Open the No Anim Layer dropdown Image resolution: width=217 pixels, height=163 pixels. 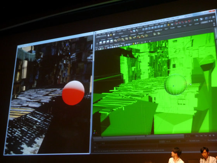coord(194,140)
